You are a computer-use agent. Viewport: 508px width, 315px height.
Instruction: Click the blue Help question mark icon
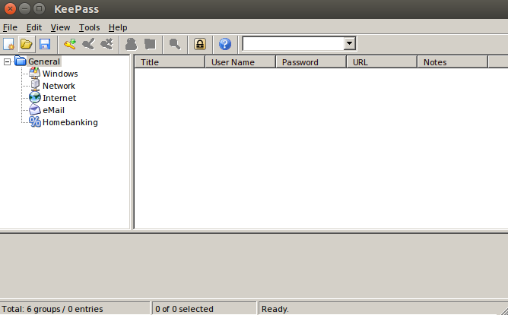[225, 44]
